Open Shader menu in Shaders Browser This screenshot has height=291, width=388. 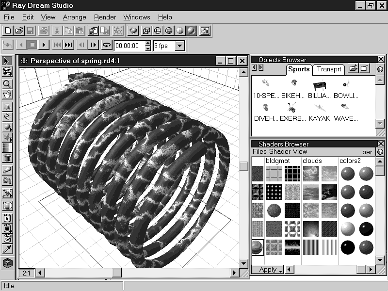(x=279, y=152)
